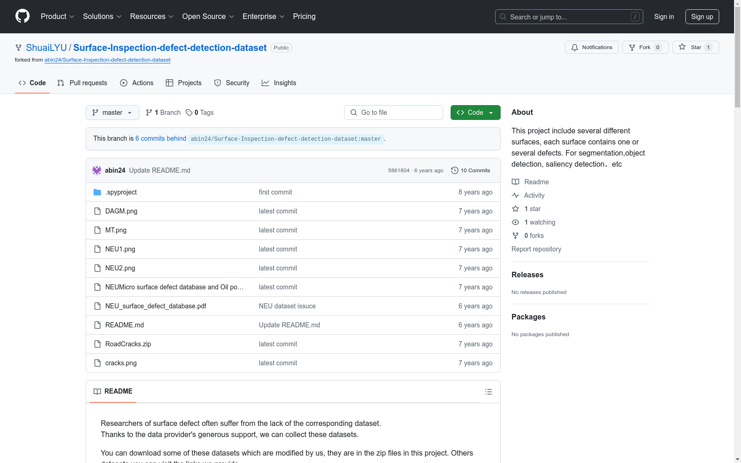Open the .spyproject folder
The width and height of the screenshot is (741, 463).
pyautogui.click(x=121, y=192)
